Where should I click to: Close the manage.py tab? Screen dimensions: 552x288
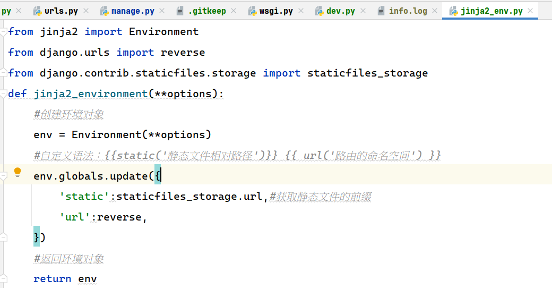(162, 11)
